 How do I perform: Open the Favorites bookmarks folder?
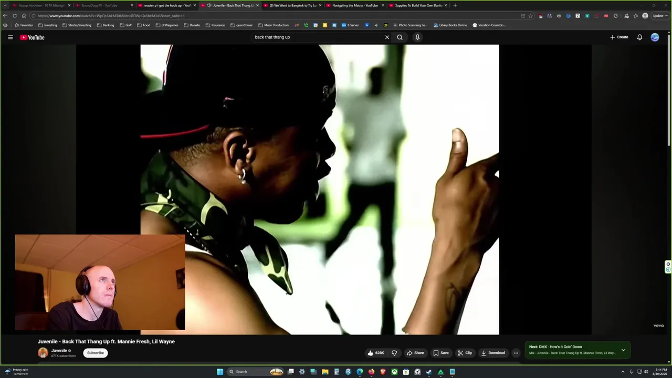coord(24,25)
